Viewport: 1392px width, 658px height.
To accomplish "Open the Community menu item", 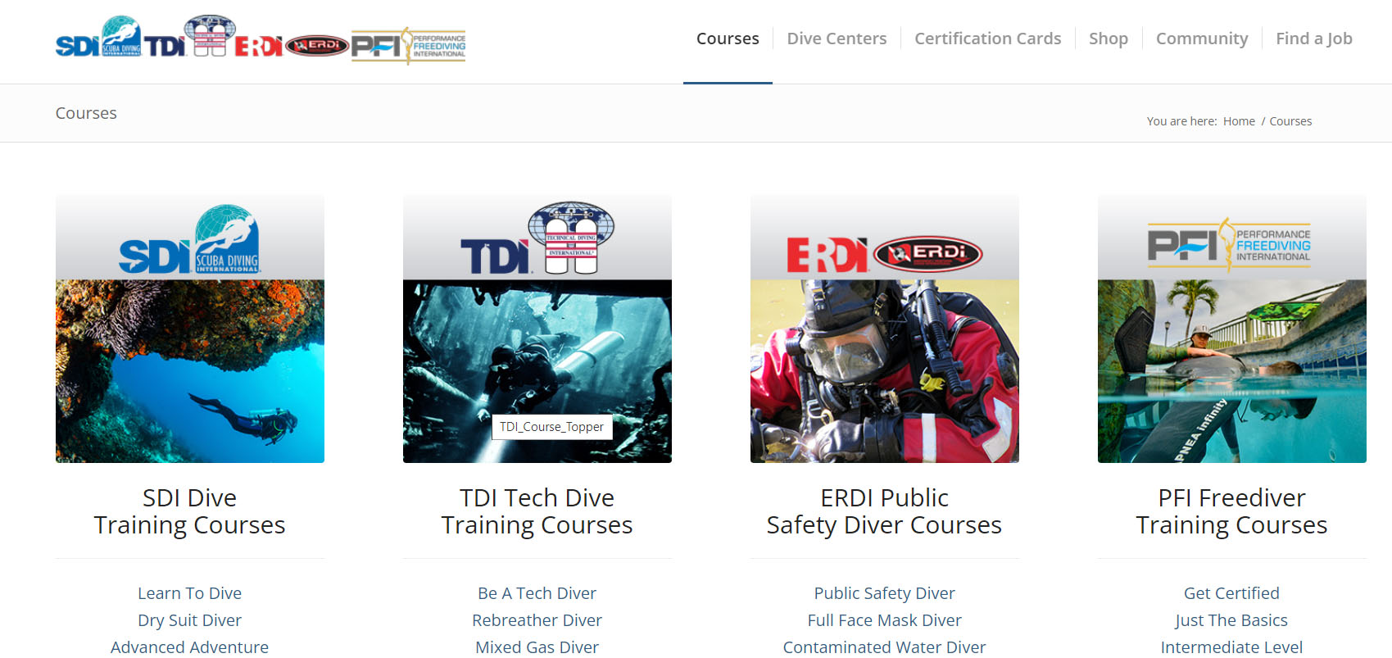I will 1202,39.
